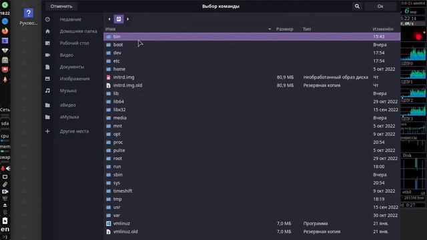Screen dimensions: 427x240
Task: Click the pictures sidebar icon
Action: 47,79
